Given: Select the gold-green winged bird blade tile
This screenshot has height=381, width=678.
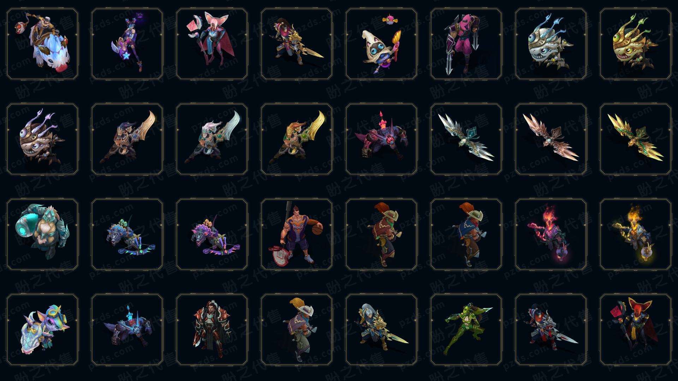Looking at the screenshot, I should 636,139.
